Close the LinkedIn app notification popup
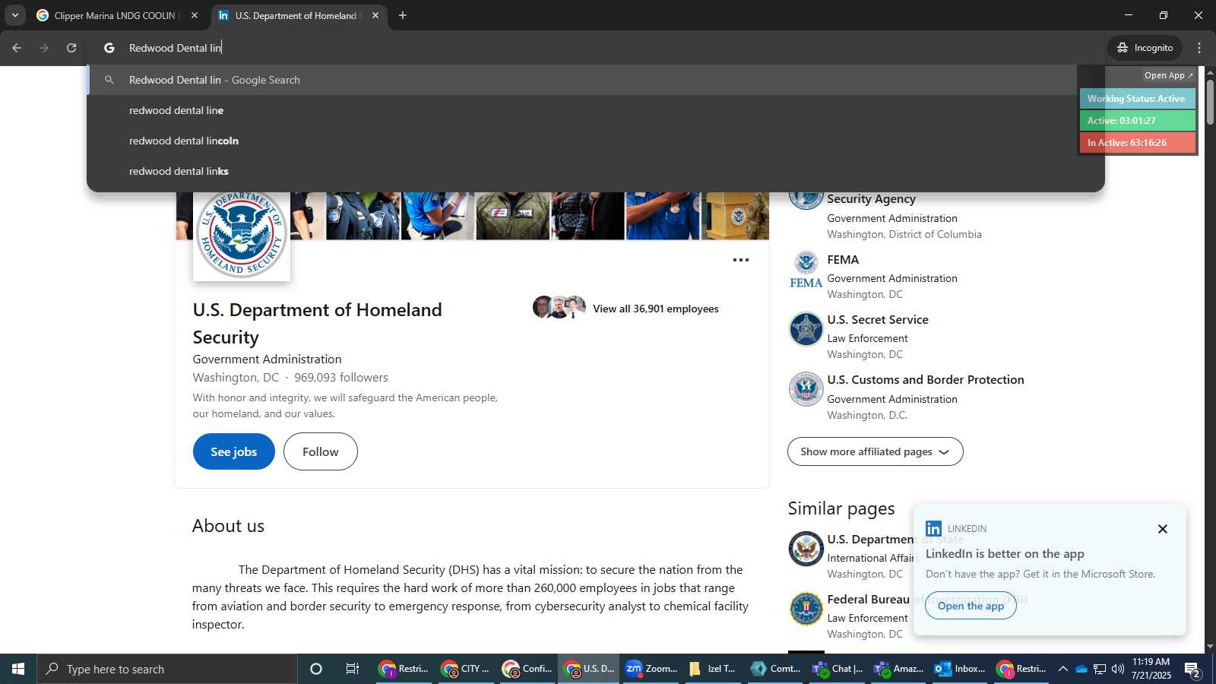 point(1162,529)
